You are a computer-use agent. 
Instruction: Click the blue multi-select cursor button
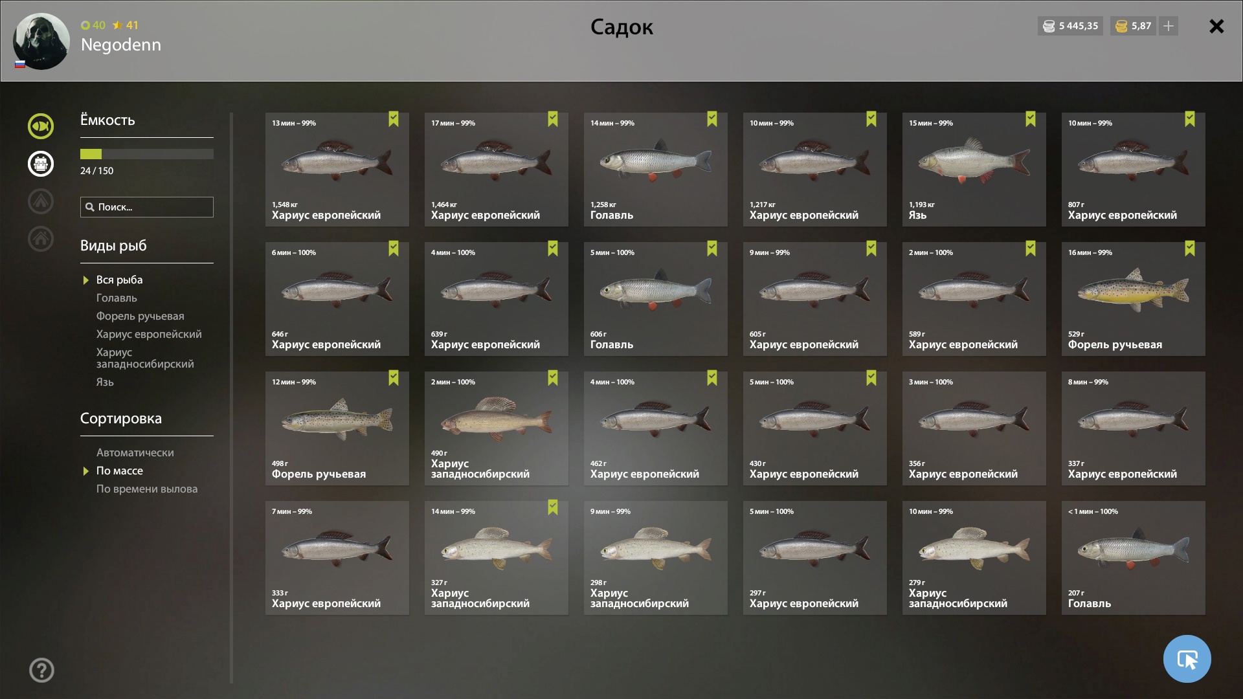(x=1187, y=659)
